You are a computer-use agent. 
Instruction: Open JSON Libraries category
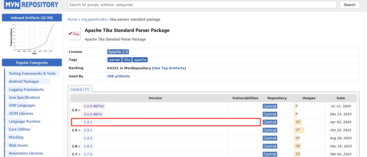pyautogui.click(x=21, y=113)
